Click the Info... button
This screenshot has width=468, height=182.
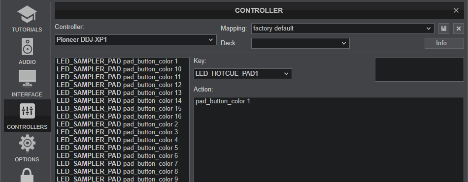pos(444,43)
